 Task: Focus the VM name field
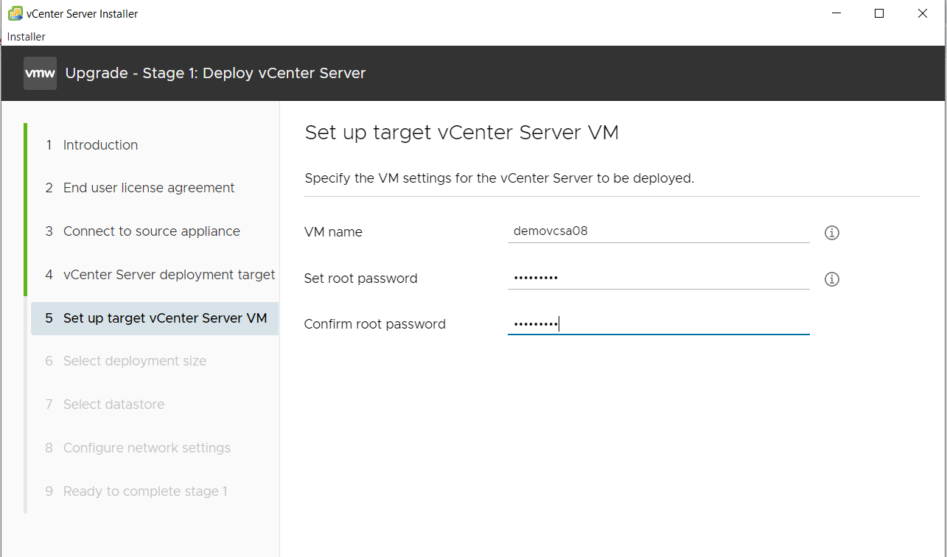click(658, 231)
